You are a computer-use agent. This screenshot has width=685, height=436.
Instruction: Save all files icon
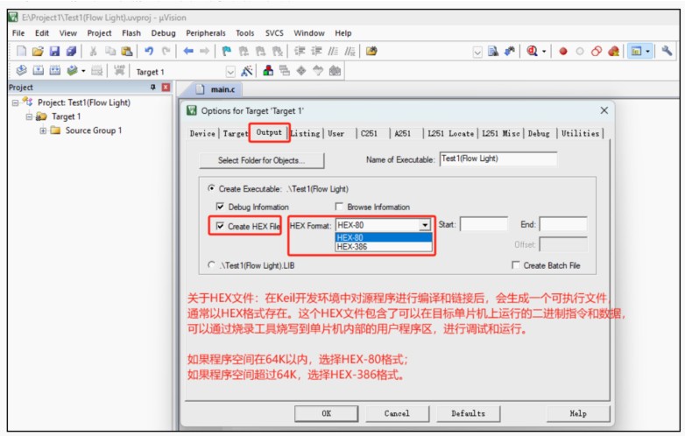(x=71, y=51)
